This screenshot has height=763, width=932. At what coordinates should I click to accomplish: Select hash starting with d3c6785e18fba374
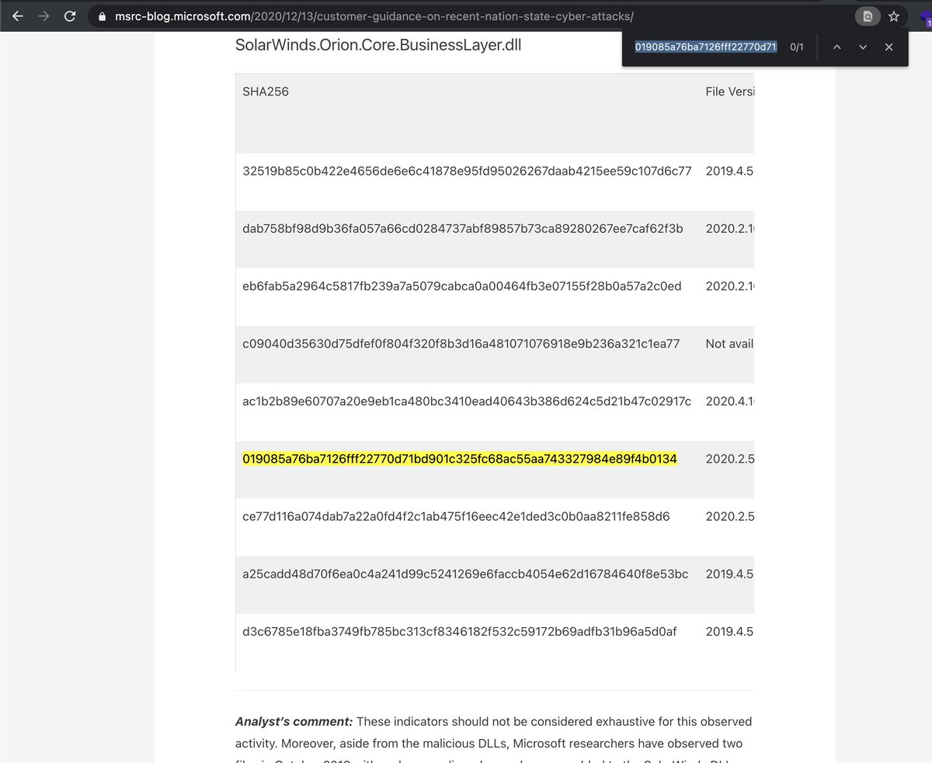(460, 632)
